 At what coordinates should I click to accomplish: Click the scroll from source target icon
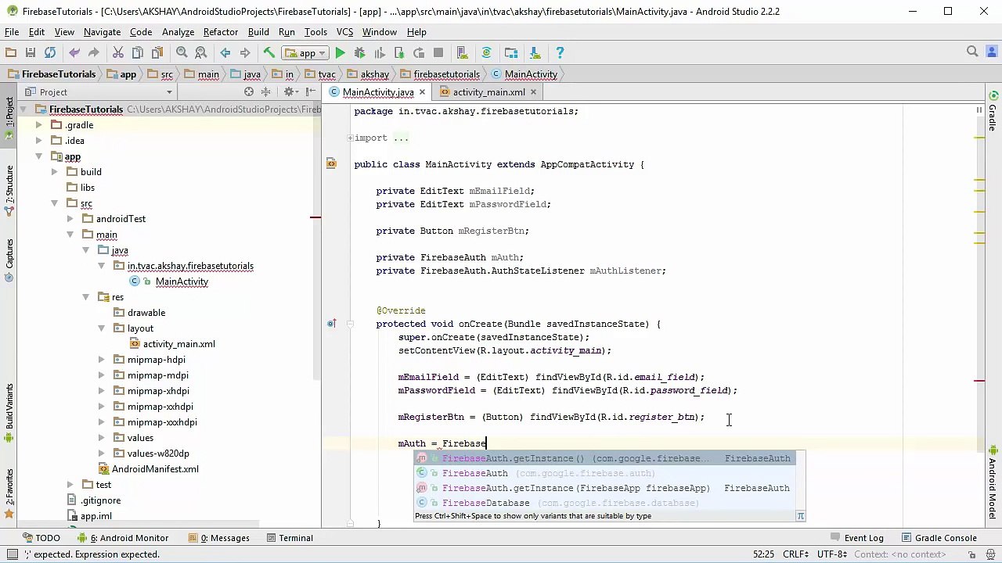(x=249, y=92)
